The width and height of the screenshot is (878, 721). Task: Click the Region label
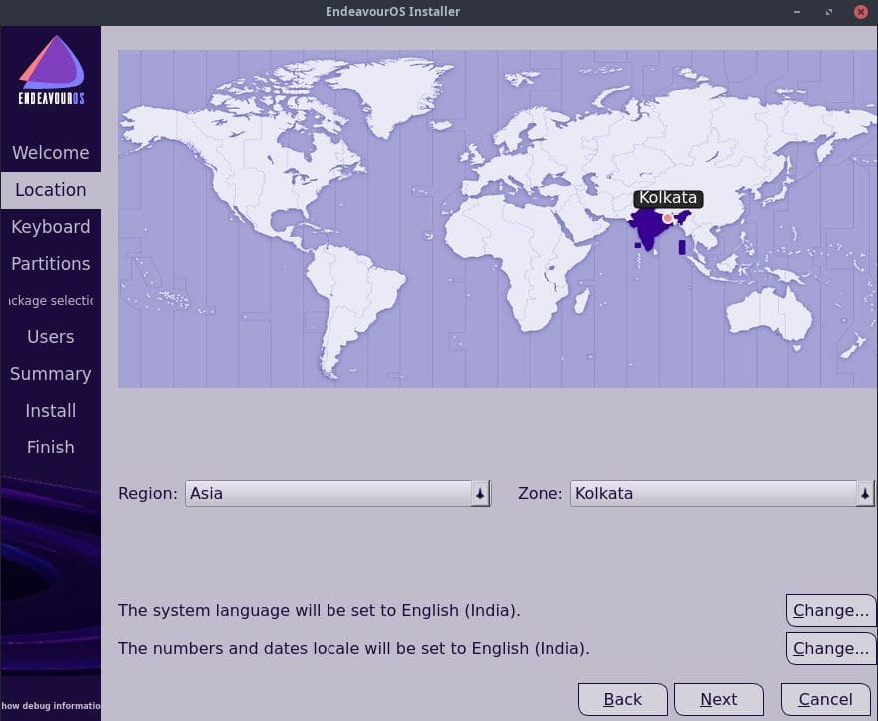[147, 494]
